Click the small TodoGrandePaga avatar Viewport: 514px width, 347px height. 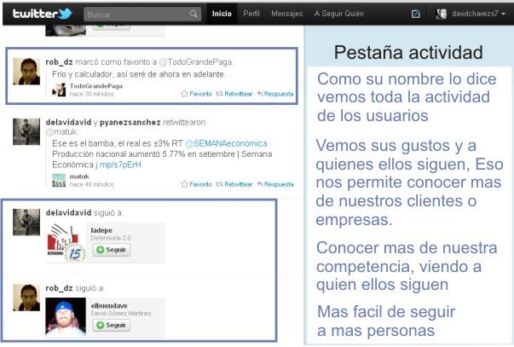[59, 90]
